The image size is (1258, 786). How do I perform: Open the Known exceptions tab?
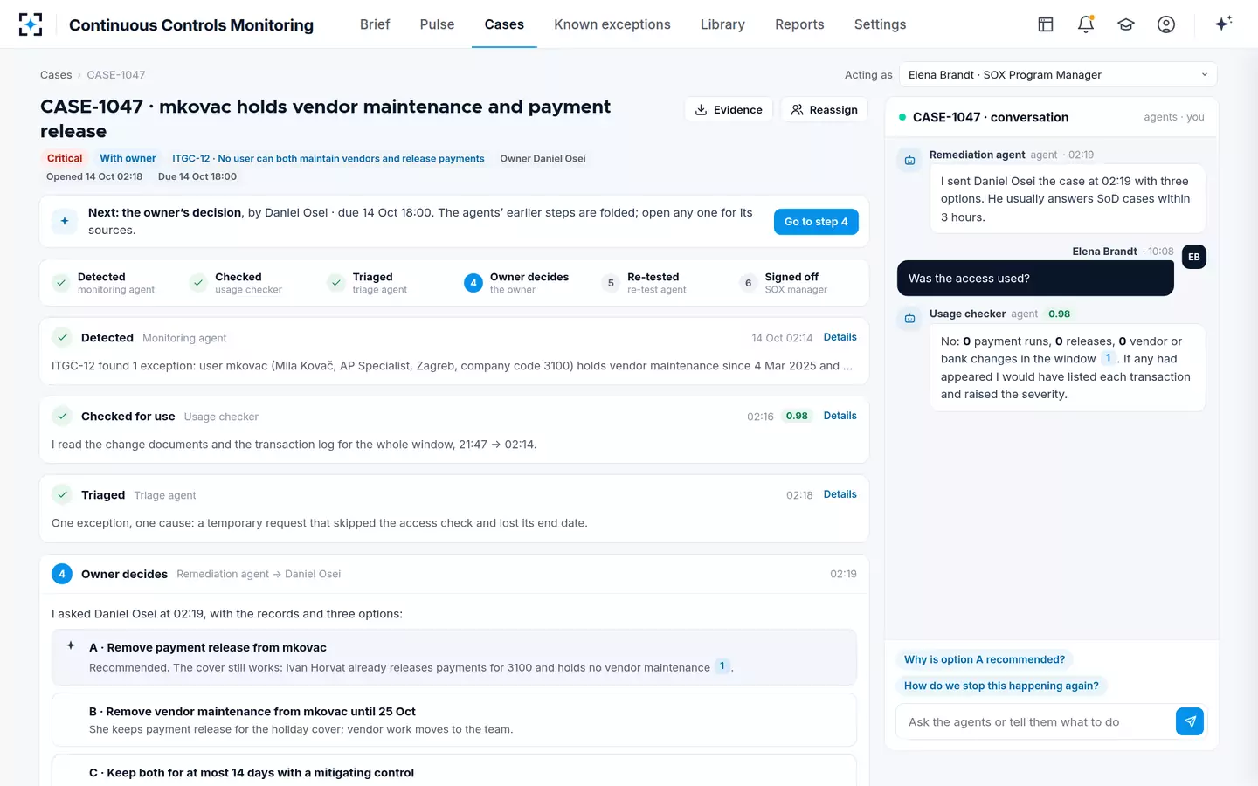612,24
